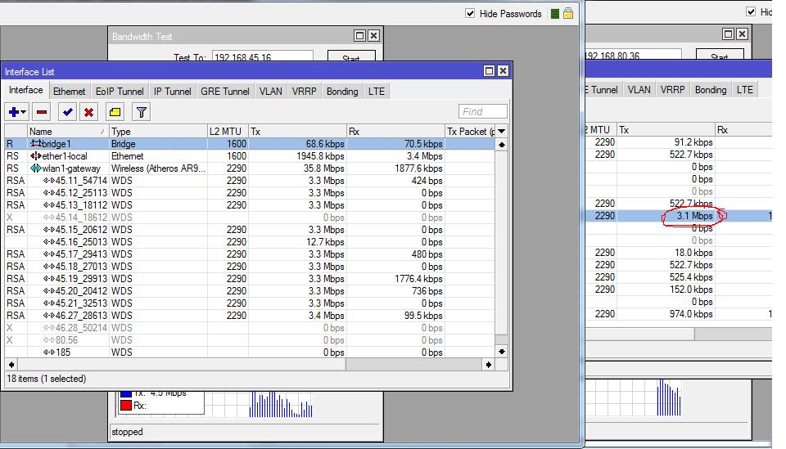Enable selected interface with blue checkmark
The image size is (786, 449).
[67, 112]
